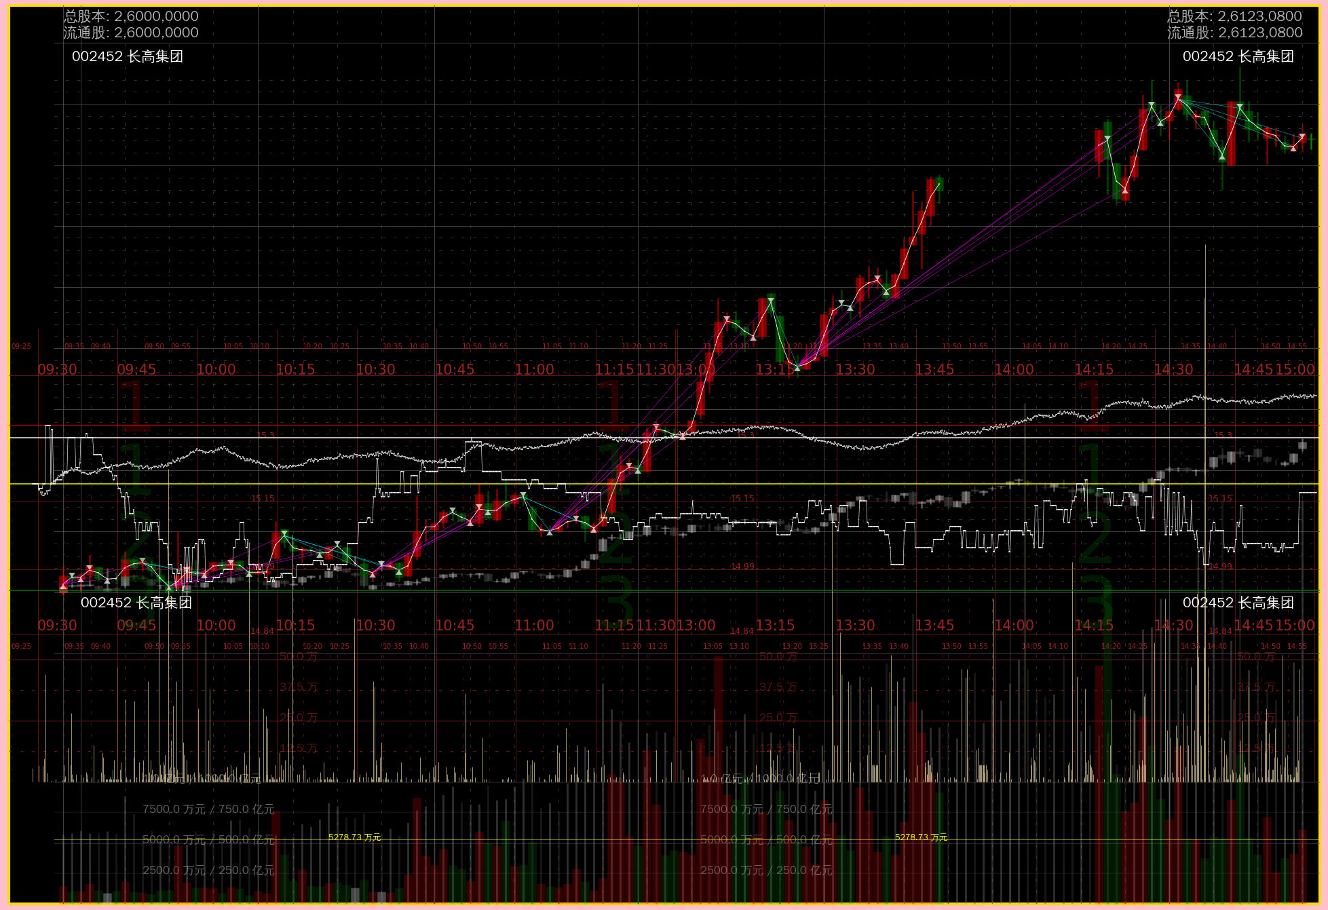Select 14:00 on the lower time axis

point(1014,625)
